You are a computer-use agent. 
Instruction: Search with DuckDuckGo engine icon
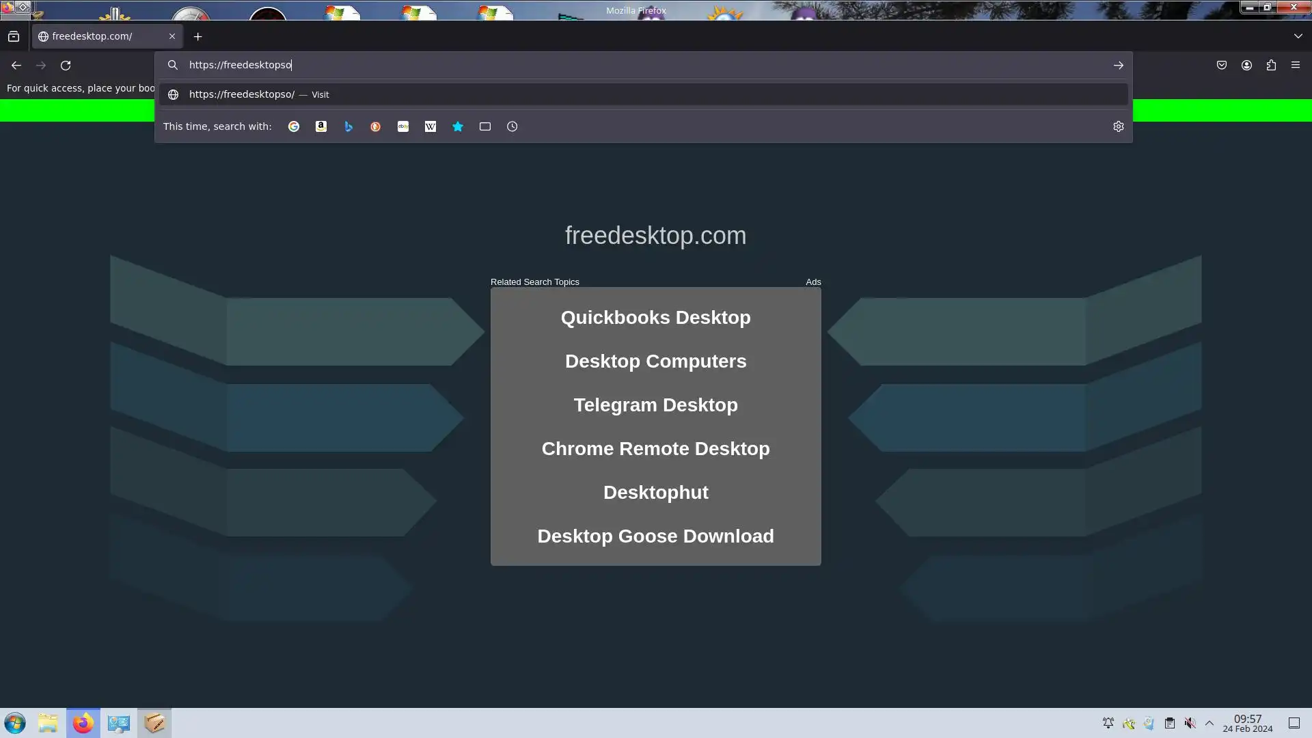[x=376, y=126]
